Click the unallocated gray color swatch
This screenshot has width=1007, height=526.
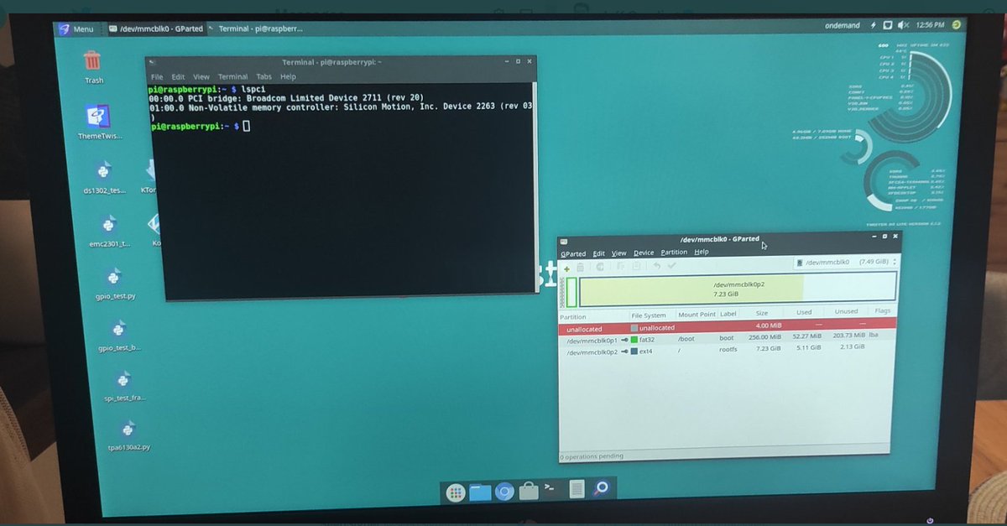[634, 328]
